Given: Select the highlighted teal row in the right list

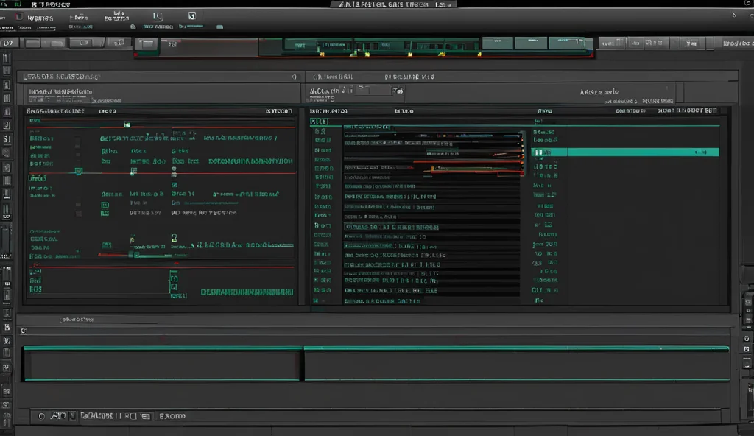Looking at the screenshot, I should pos(624,152).
